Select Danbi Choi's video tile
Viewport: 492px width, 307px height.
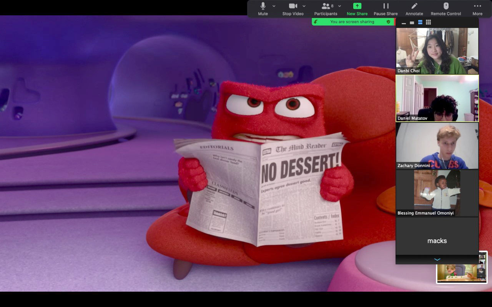[437, 51]
